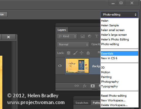Choose Helen Sample workspace
141x109 pixels.
point(120,25)
